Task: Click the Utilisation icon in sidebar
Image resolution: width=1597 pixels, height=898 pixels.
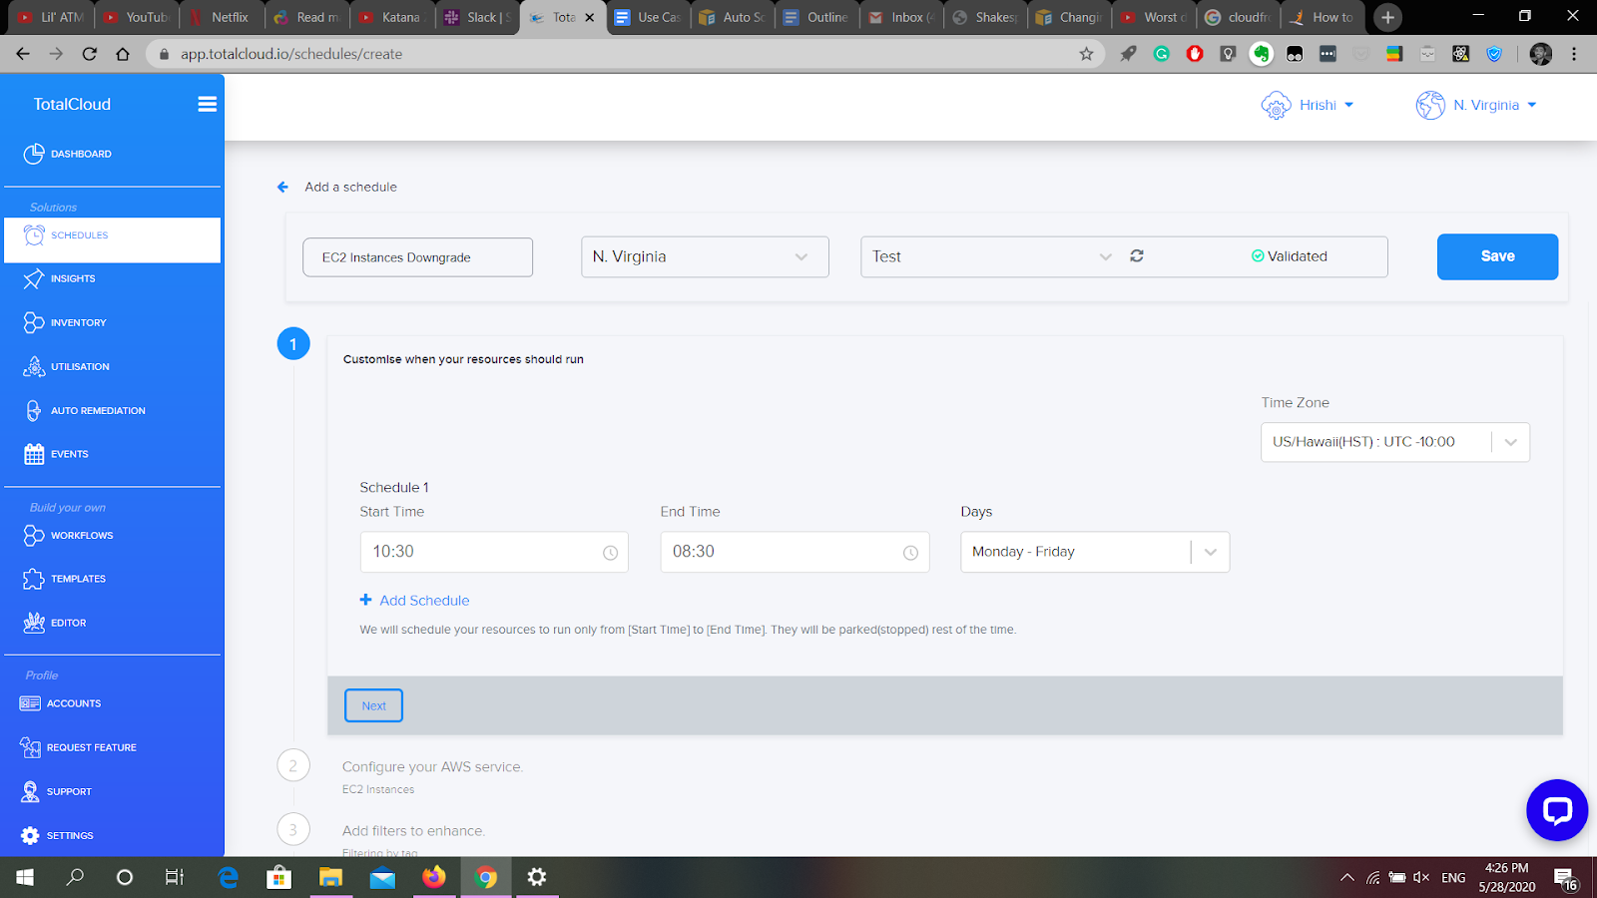Action: pyautogui.click(x=34, y=367)
